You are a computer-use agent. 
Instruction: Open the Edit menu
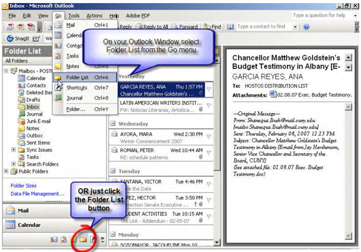27,16
